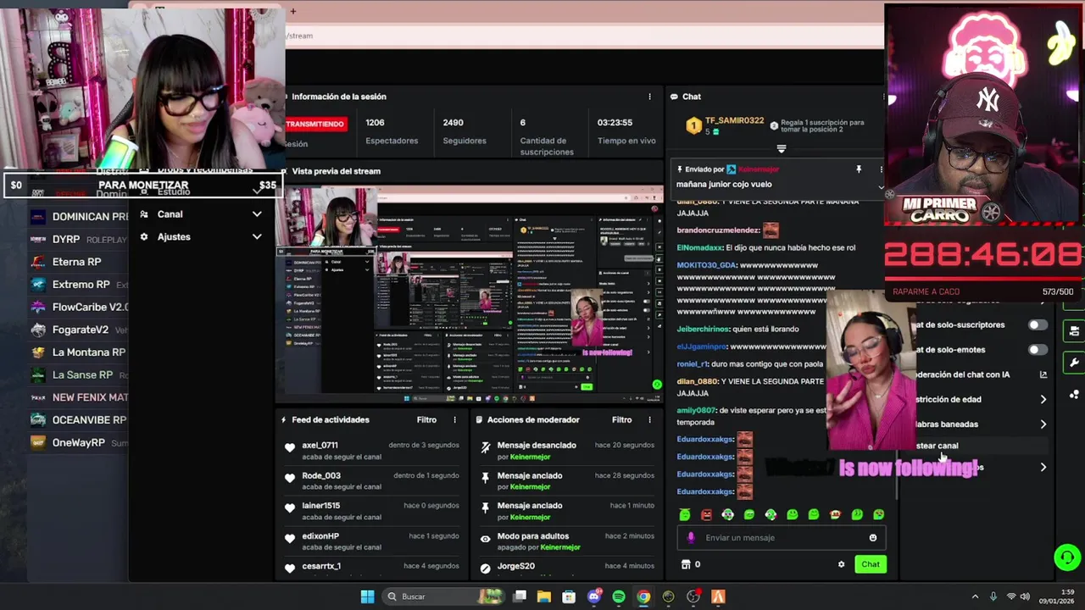Click the green headset support button
This screenshot has width=1085, height=610.
coord(1066,557)
